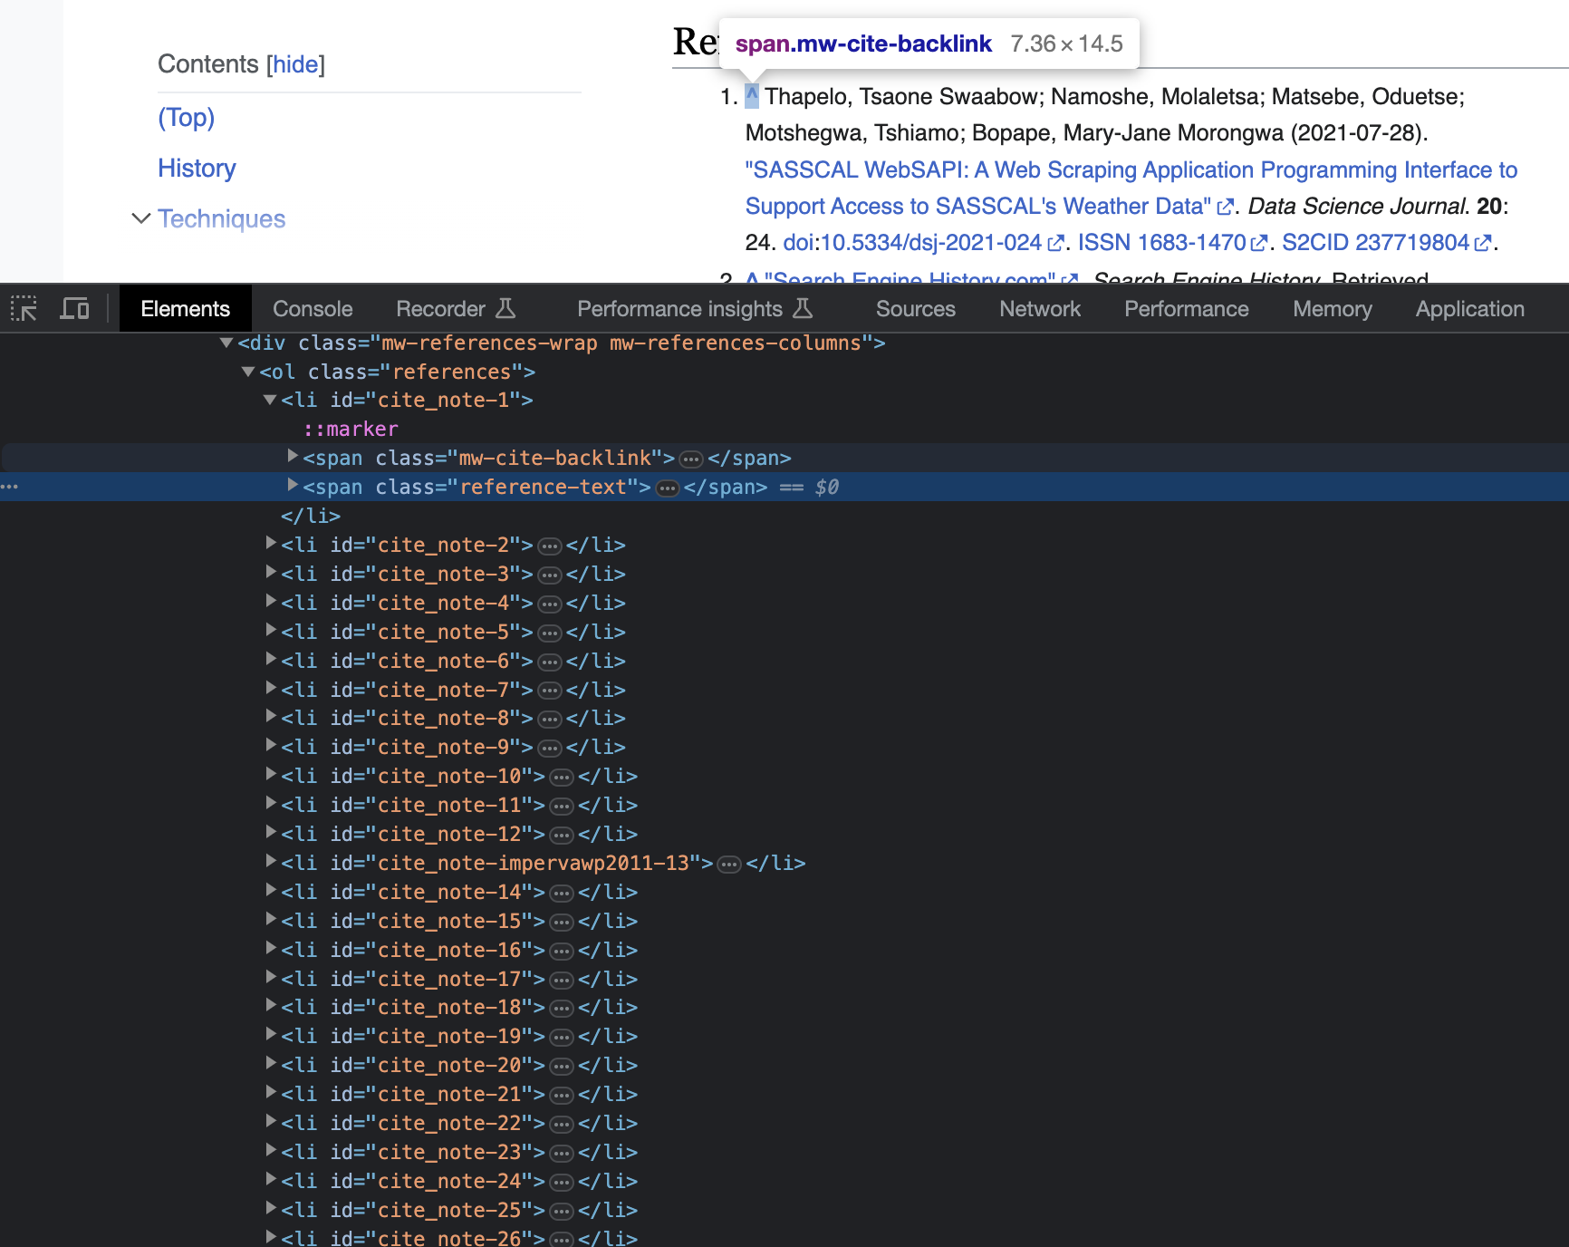Activate the inspect element picker icon
The height and width of the screenshot is (1247, 1569).
tap(24, 309)
